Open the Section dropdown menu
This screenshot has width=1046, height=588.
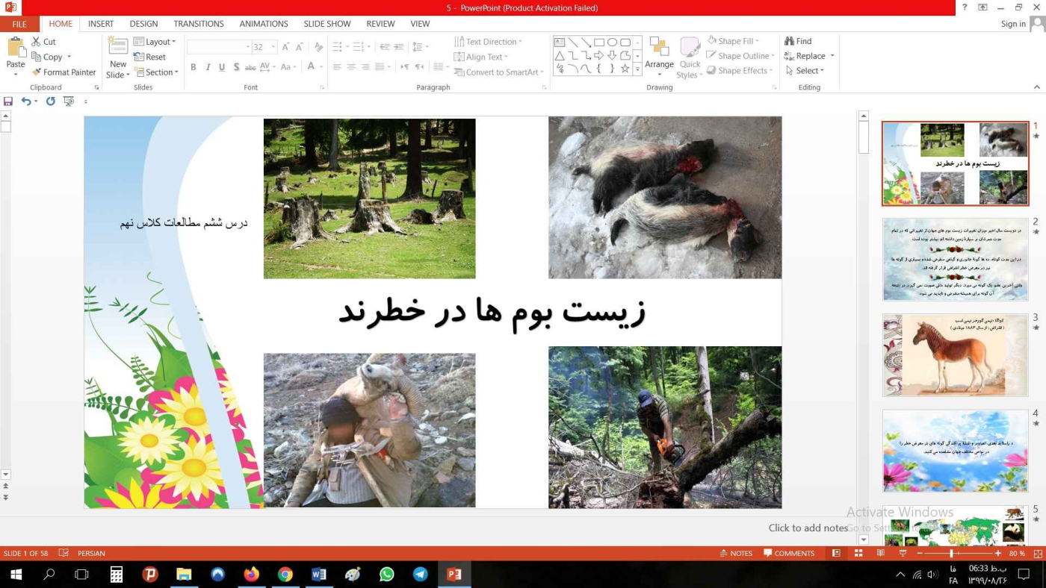coord(156,72)
